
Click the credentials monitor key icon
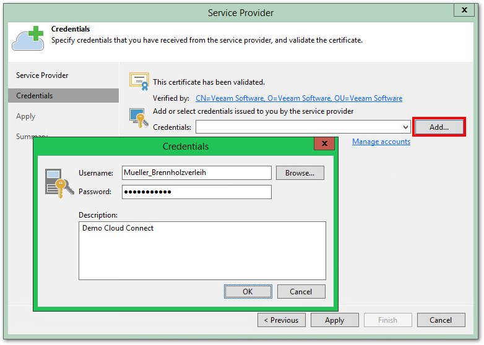[x=137, y=117]
